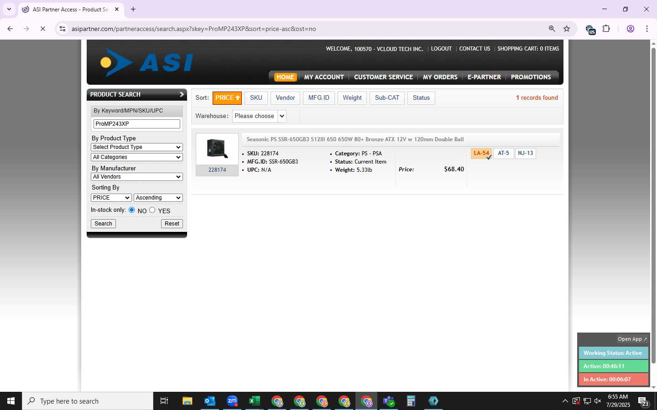Select NJ-13 warehouse tab
The width and height of the screenshot is (657, 410).
[526, 154]
